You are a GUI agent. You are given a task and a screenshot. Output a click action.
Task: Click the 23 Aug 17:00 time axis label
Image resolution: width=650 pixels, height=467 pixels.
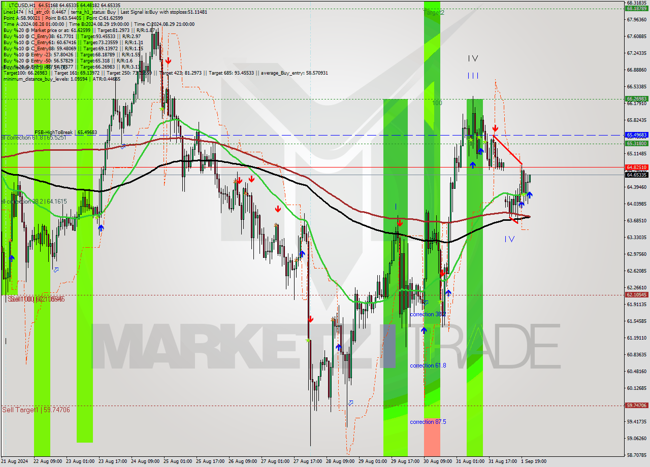pos(113,461)
